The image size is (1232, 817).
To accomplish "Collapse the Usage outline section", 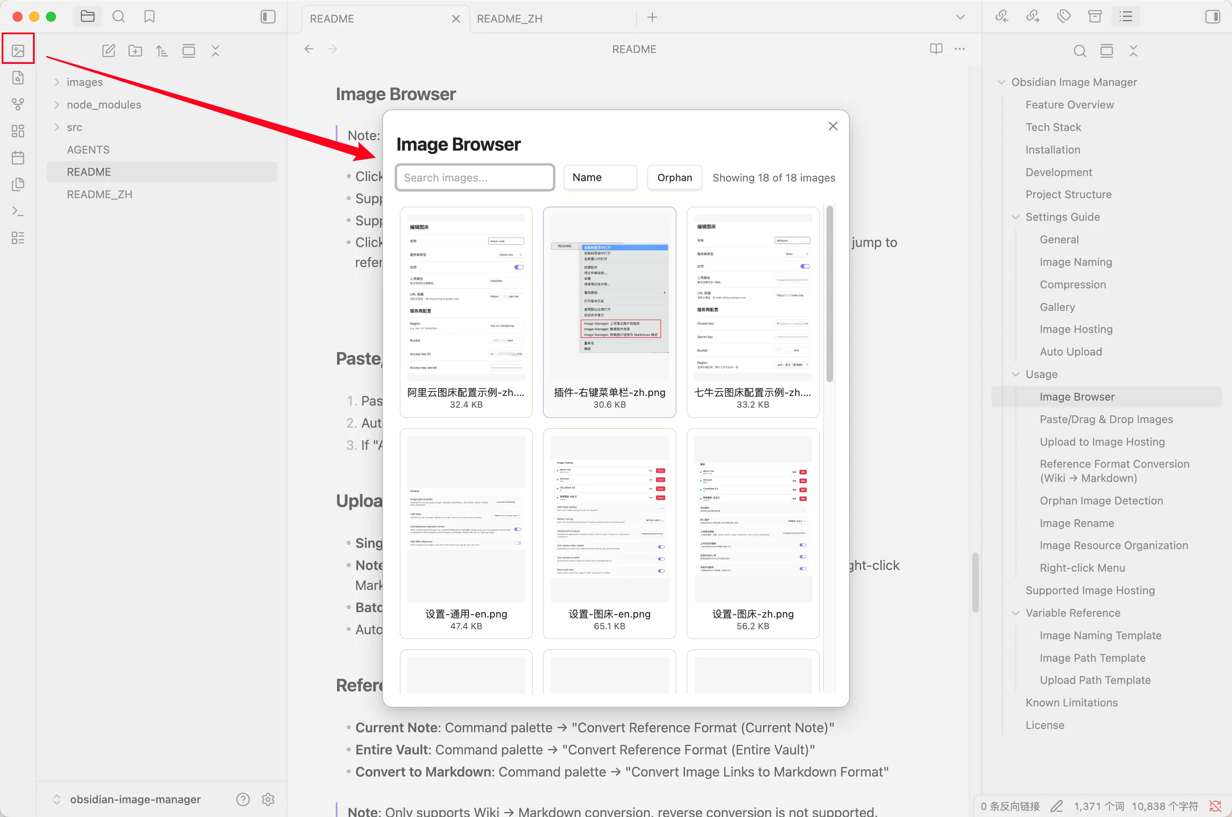I will coord(1016,374).
